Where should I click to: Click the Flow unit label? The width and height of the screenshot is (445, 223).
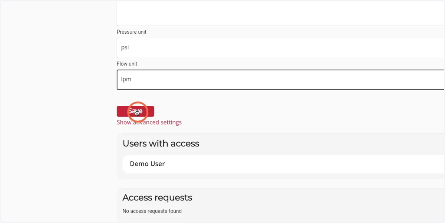tap(127, 64)
